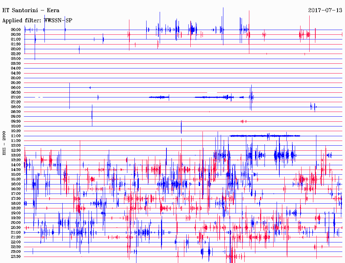Click the 05:30 time label

click(15, 83)
